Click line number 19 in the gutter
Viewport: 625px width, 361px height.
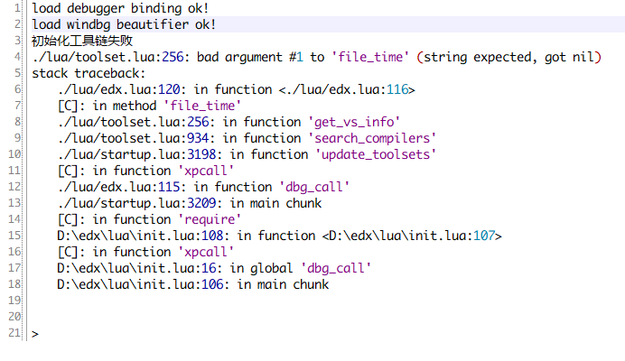click(x=14, y=301)
